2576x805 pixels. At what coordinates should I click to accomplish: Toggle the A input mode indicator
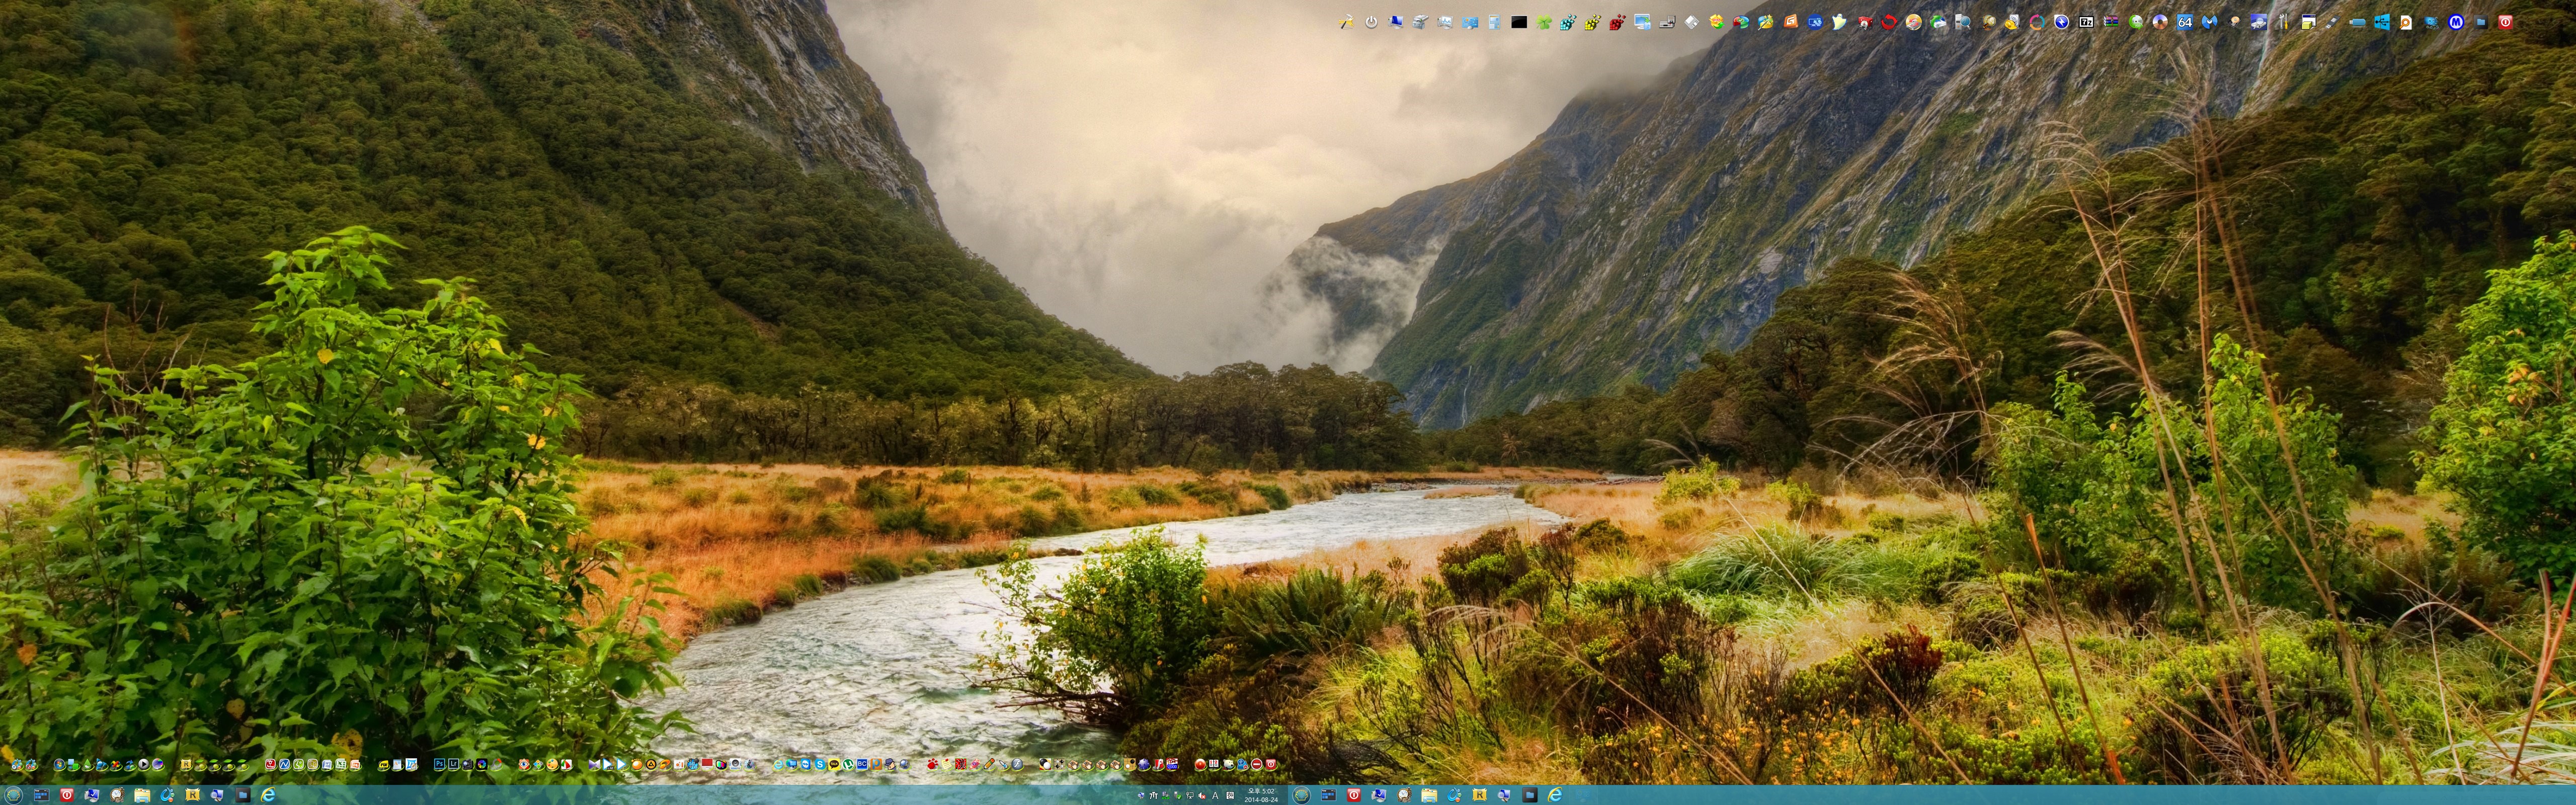[x=1215, y=796]
